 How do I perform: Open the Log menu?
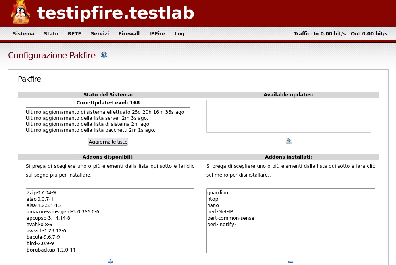pyautogui.click(x=179, y=34)
